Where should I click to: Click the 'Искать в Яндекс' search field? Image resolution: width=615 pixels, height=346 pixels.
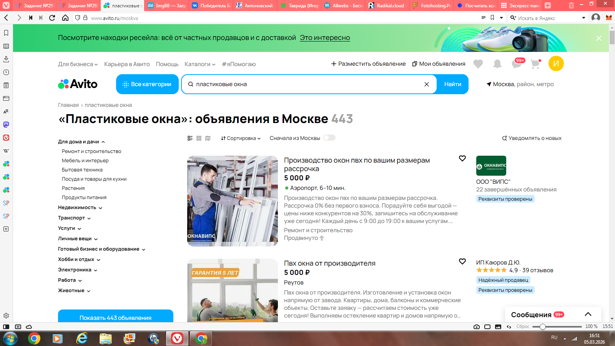click(x=547, y=18)
